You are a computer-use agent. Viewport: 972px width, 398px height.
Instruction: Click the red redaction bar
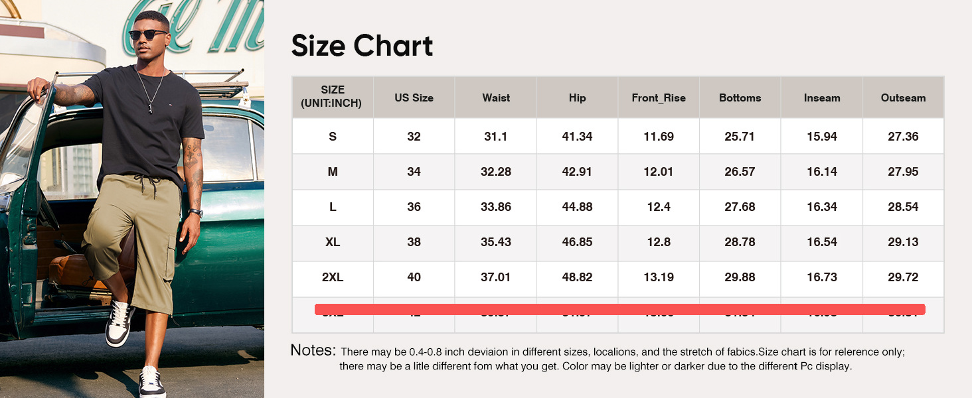pos(619,309)
